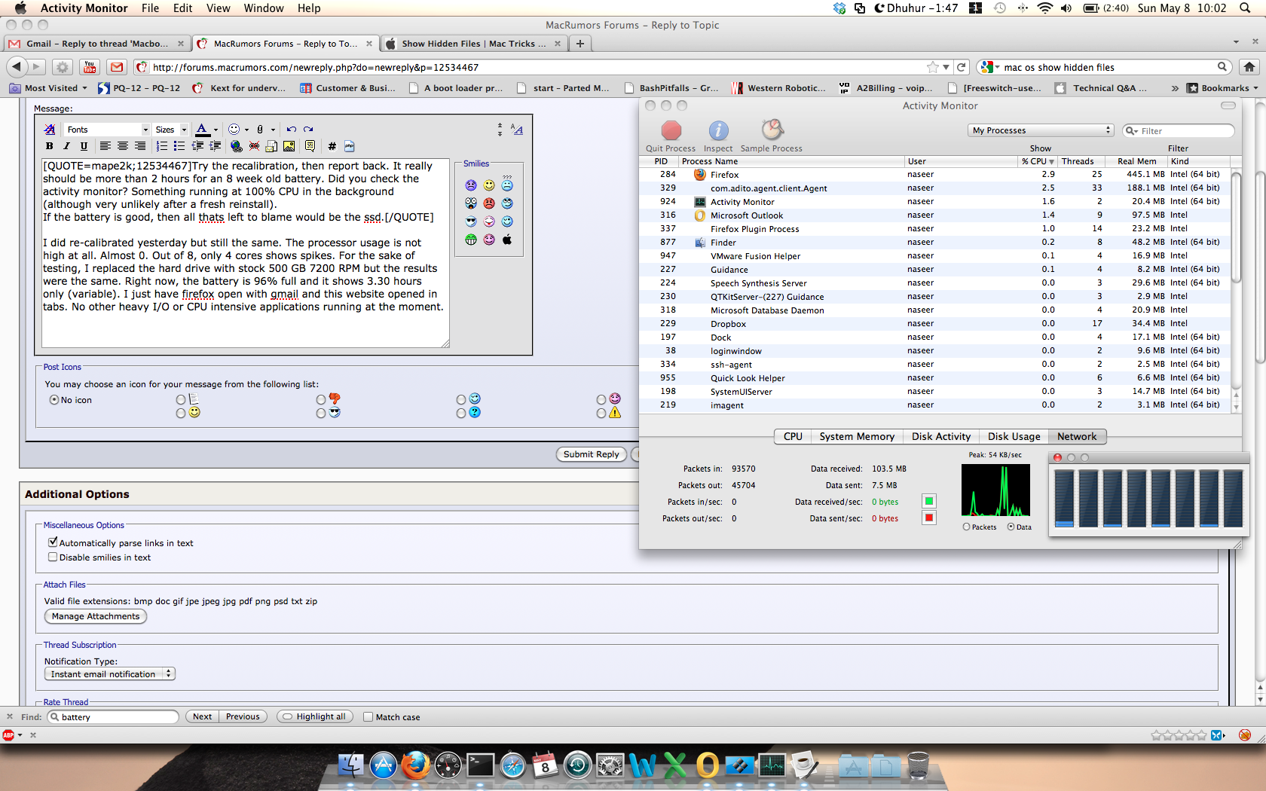Toggle italic formatting in message editor
Image resolution: width=1266 pixels, height=791 pixels.
pyautogui.click(x=66, y=146)
